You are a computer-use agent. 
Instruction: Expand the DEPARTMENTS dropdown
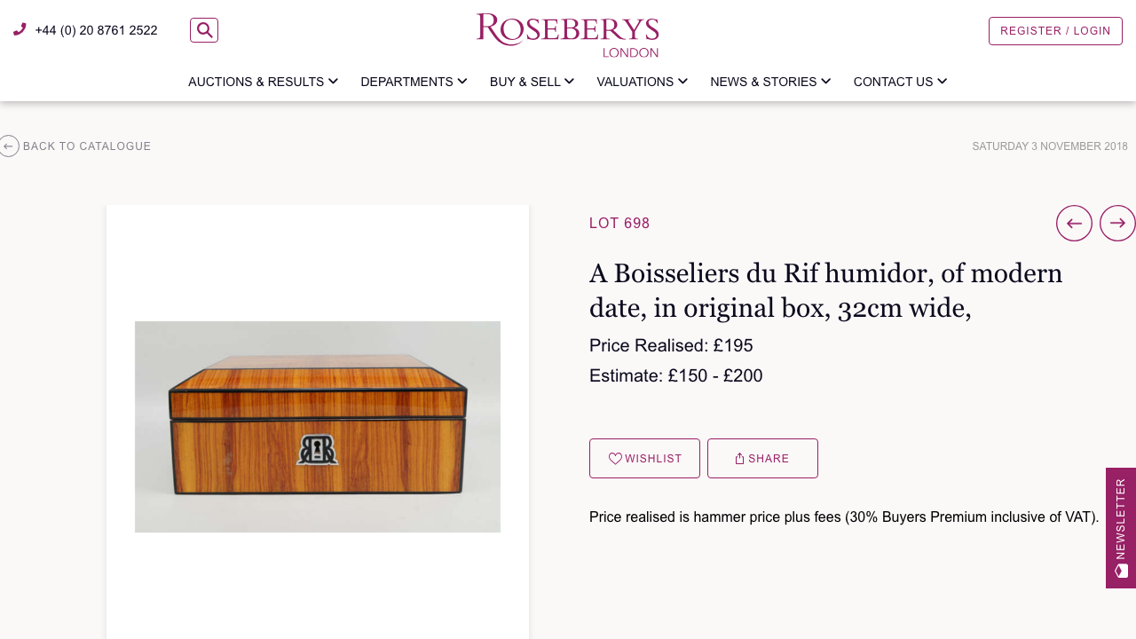[x=414, y=81]
